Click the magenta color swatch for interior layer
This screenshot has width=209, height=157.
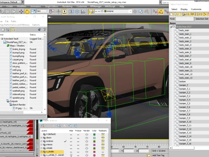94,145
